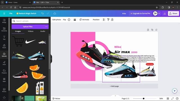This screenshot has height=101, width=180.
Task: Select the orange slices upload thumbnail
Action: coord(37,72)
